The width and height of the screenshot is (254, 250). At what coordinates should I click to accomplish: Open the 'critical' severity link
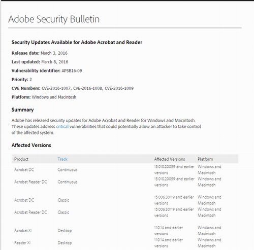coord(62,127)
